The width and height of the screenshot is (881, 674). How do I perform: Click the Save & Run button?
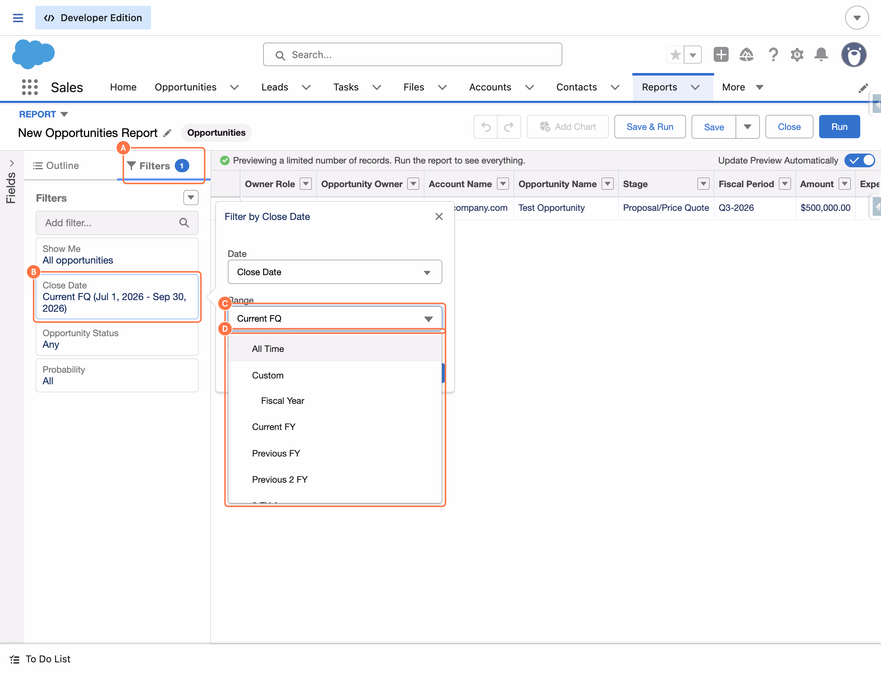[650, 127]
